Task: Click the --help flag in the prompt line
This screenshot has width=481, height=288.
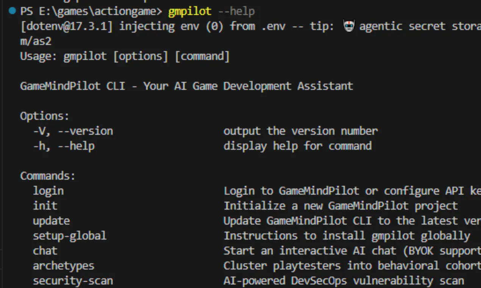Action: (236, 11)
